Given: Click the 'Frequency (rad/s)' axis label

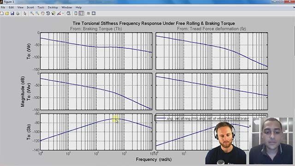Looking at the screenshot, I should pos(153,160).
